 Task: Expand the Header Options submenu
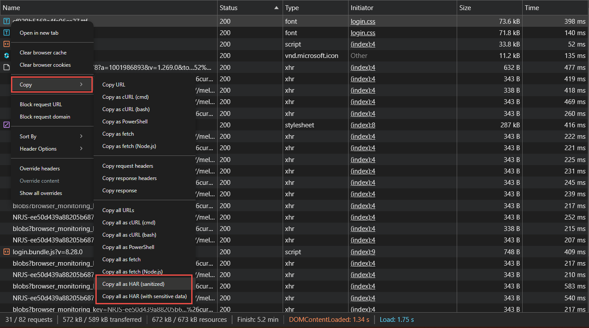click(x=81, y=148)
